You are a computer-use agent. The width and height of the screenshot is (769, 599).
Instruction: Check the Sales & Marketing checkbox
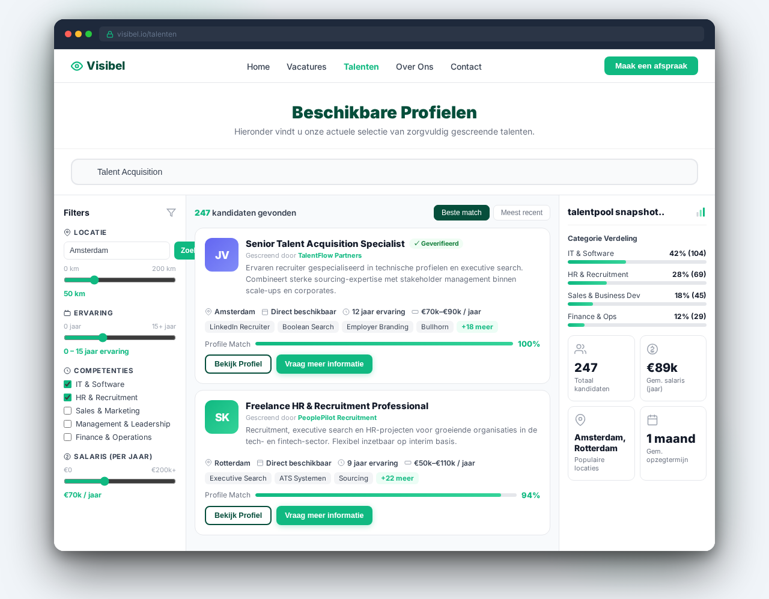coord(68,411)
